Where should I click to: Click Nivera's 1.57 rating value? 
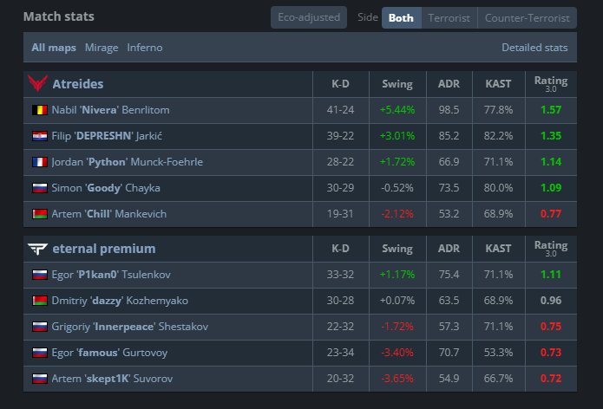click(551, 110)
